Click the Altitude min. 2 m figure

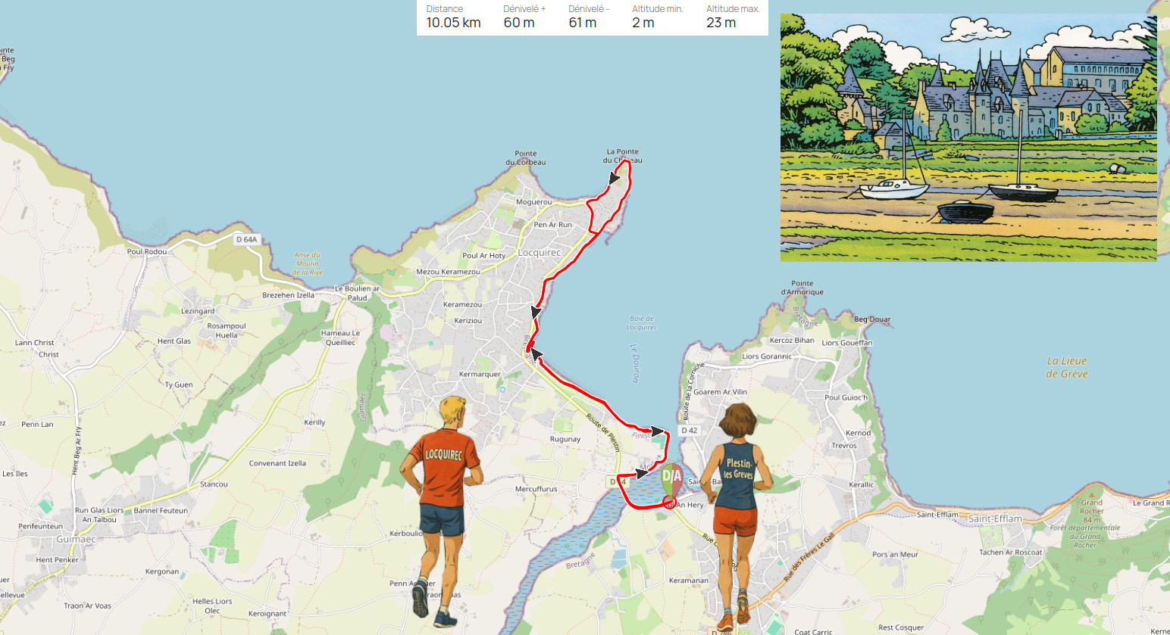657,17
